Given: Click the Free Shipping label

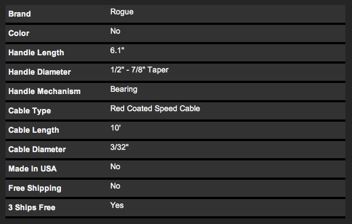Looking at the screenshot, I should point(35,188).
